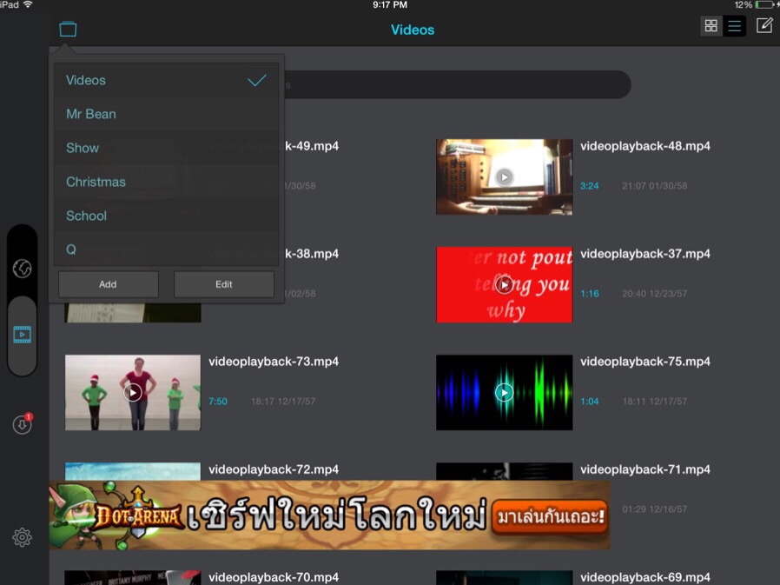Play videoplayback-37.mp4 red thumbnail

505,285
